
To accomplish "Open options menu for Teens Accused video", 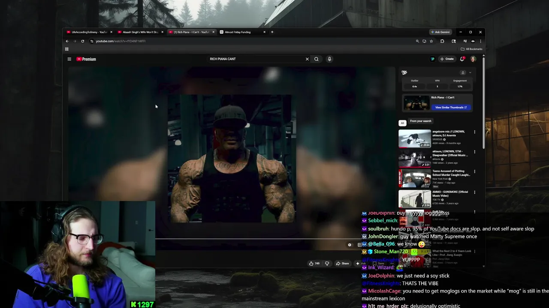I will coord(474,172).
